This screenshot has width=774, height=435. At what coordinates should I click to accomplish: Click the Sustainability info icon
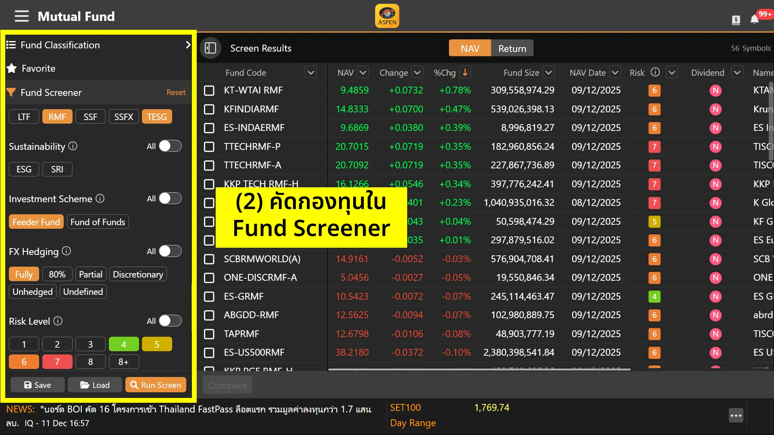(x=73, y=146)
